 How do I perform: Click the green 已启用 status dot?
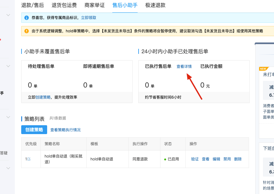(165, 159)
